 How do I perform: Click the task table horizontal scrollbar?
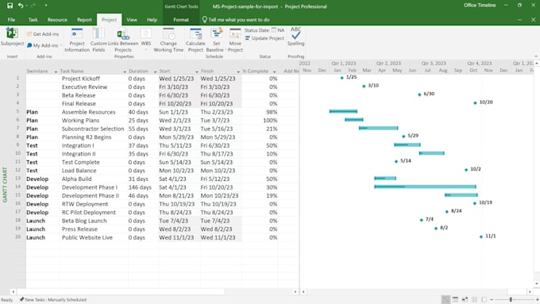121,291
